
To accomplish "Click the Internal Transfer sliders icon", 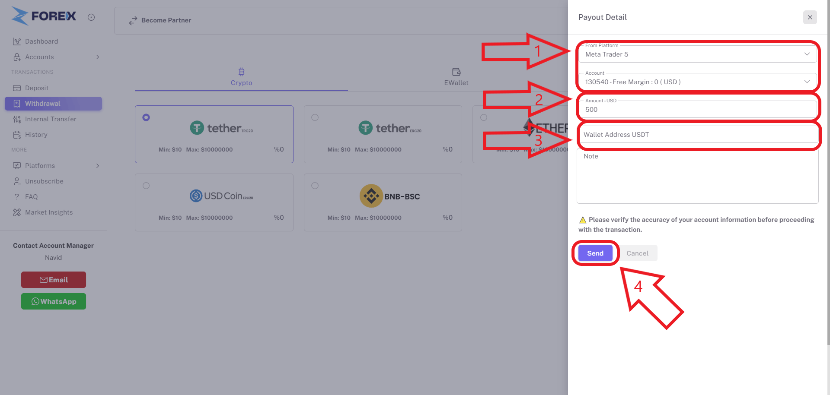I will coord(17,119).
